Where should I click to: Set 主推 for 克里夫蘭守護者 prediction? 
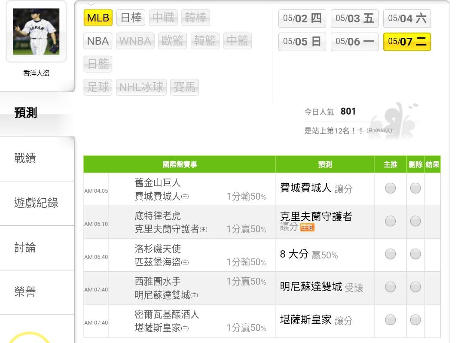pyautogui.click(x=390, y=221)
